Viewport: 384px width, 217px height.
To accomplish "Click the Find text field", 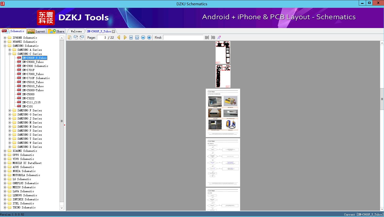I will pos(183,37).
